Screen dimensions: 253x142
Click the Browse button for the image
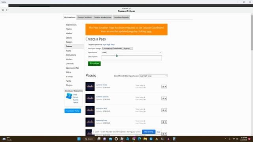click(127, 49)
